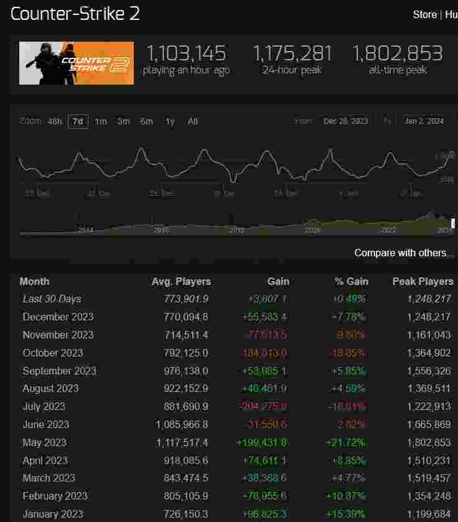Open the Store link in header
This screenshot has height=522, width=458.
[x=424, y=14]
